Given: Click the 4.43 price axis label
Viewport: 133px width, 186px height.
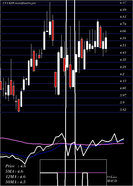Looking at the screenshot, I should coord(123,52).
